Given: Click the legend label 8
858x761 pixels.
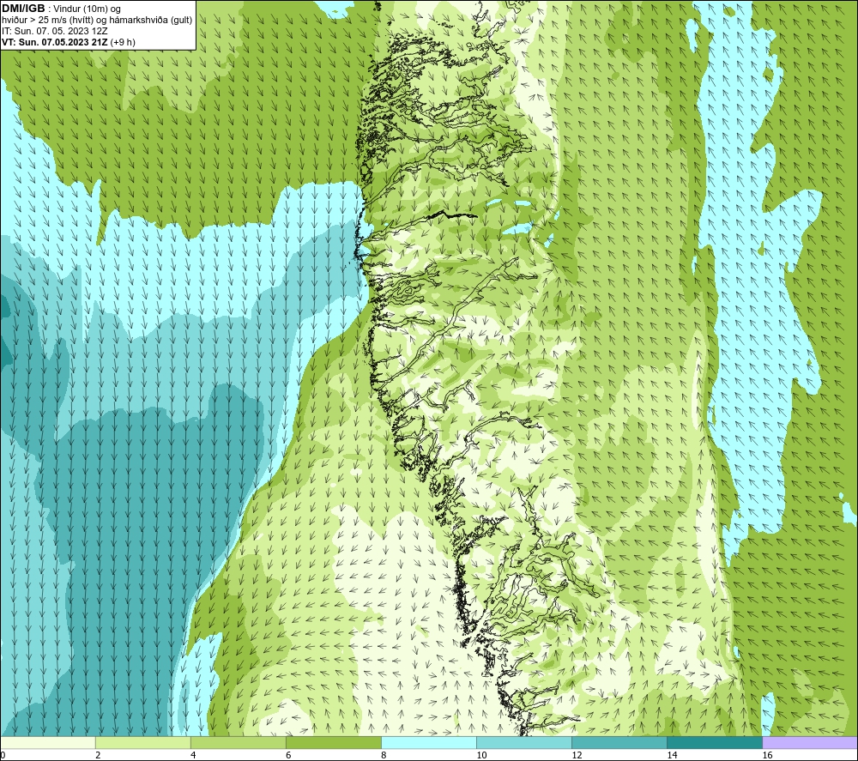Looking at the screenshot, I should pyautogui.click(x=384, y=755).
